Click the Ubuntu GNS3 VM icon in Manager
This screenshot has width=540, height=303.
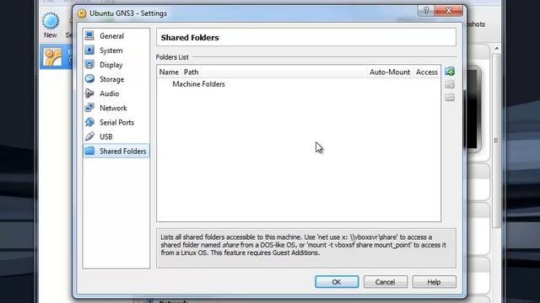[x=52, y=57]
